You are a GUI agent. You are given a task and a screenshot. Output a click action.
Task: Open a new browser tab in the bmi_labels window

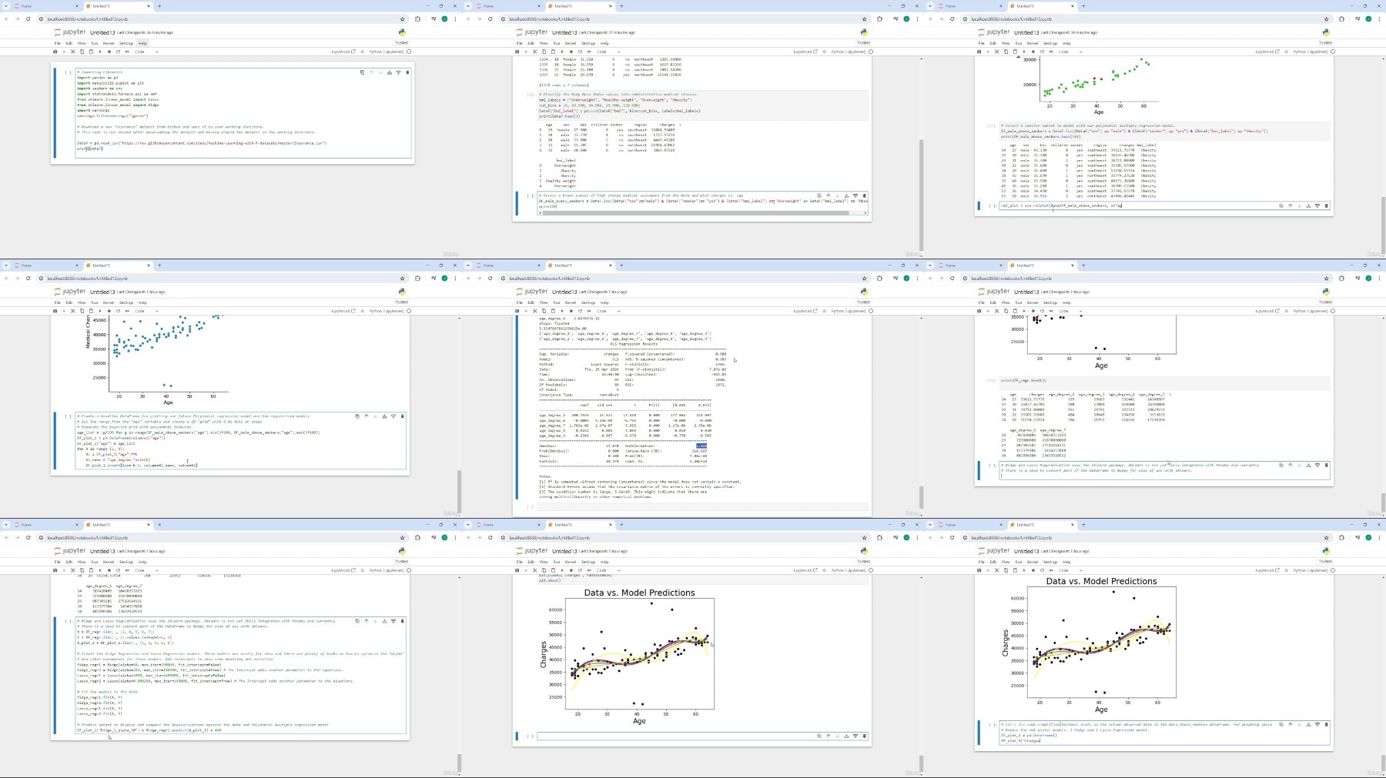point(621,6)
